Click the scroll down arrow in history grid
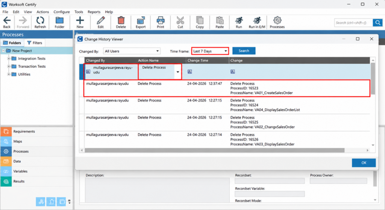Image resolution: width=385 pixels, height=210 pixels. (x=373, y=145)
